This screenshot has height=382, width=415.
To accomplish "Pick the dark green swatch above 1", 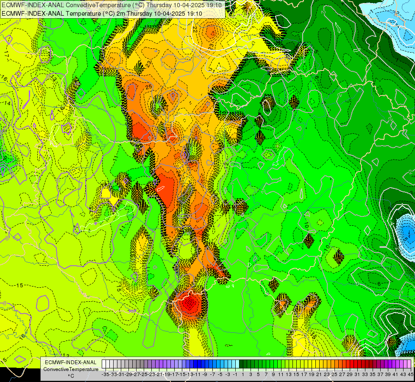I will click(x=241, y=364).
